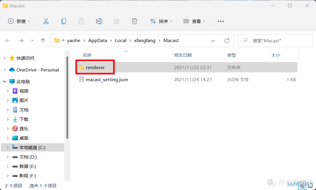Expand the address bar history dropdown
The width and height of the screenshot is (316, 190).
[213, 41]
